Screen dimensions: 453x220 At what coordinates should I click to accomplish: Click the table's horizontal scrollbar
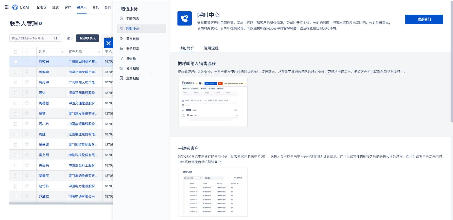pyautogui.click(x=61, y=203)
